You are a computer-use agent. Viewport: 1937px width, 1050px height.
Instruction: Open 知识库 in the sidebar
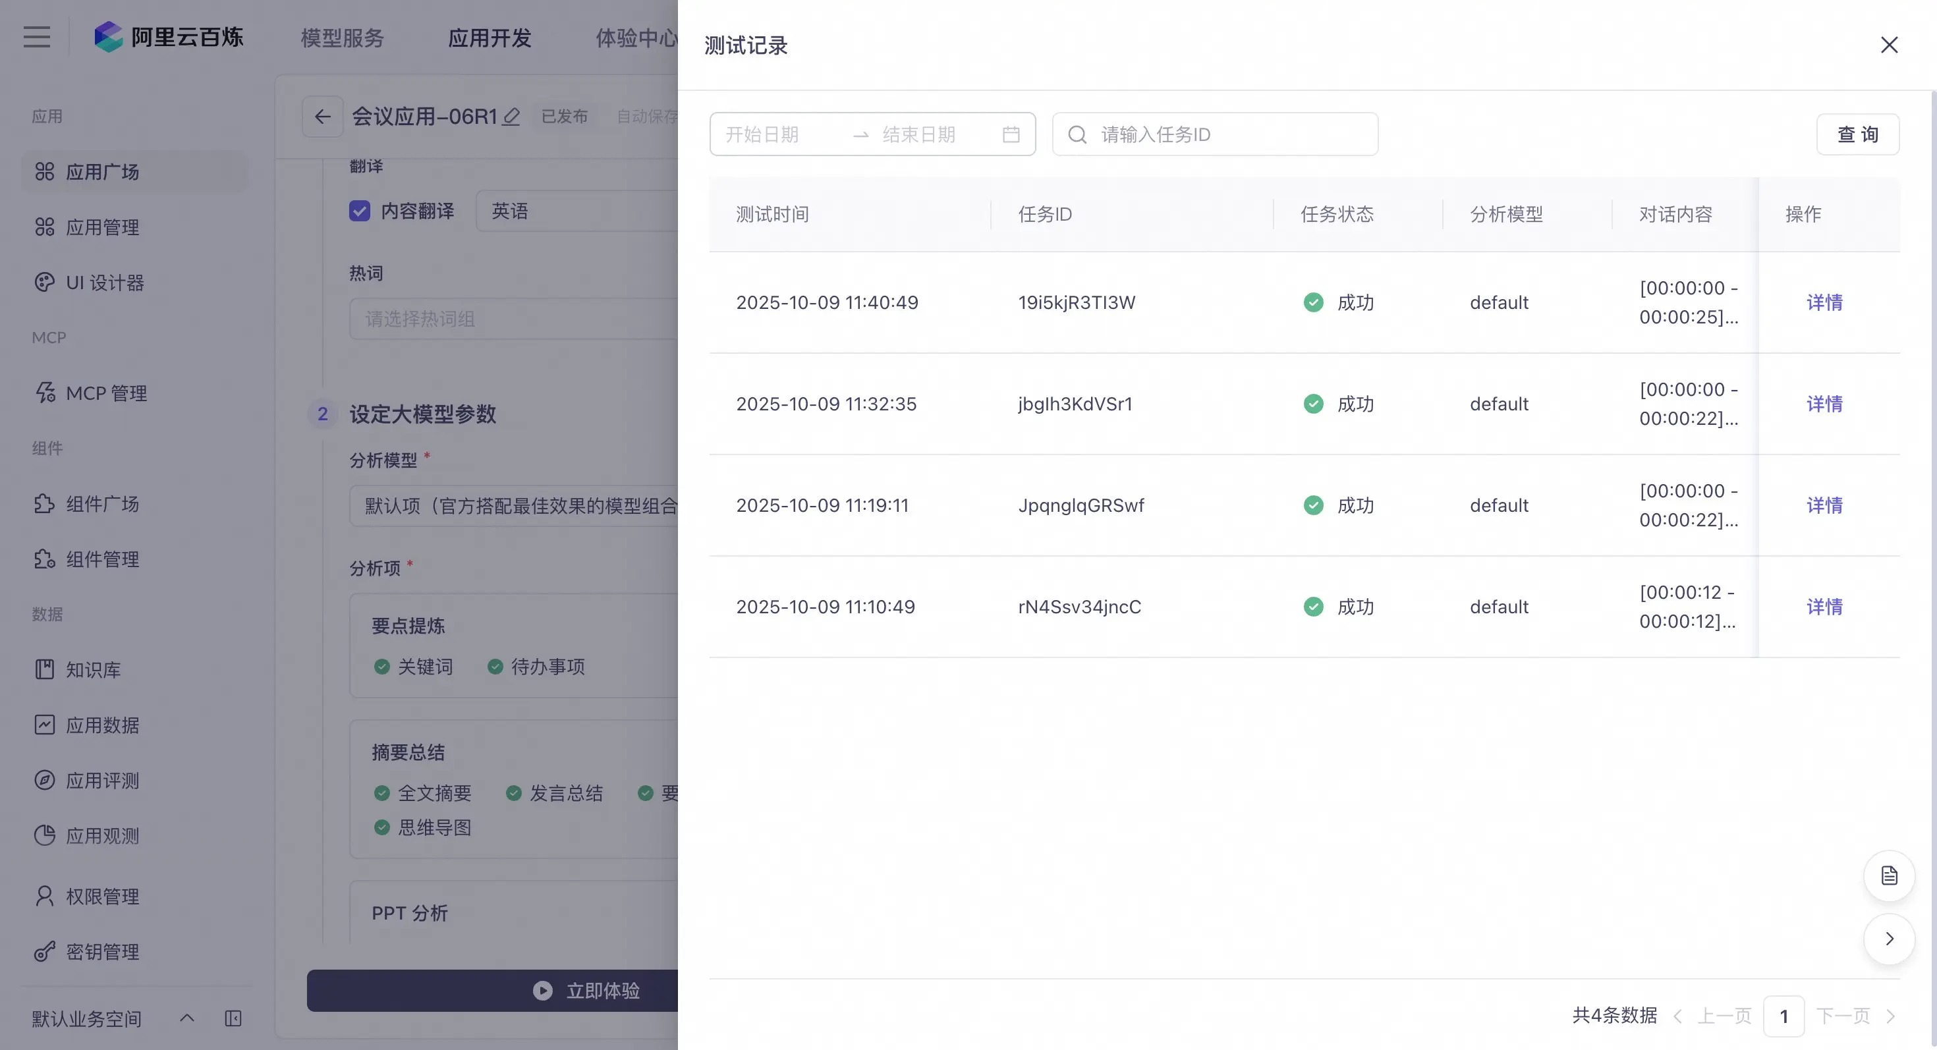(92, 669)
